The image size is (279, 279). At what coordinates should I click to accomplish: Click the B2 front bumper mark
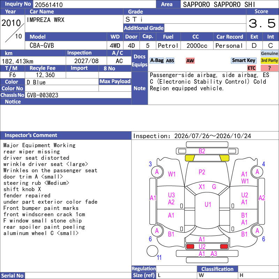click(202, 151)
